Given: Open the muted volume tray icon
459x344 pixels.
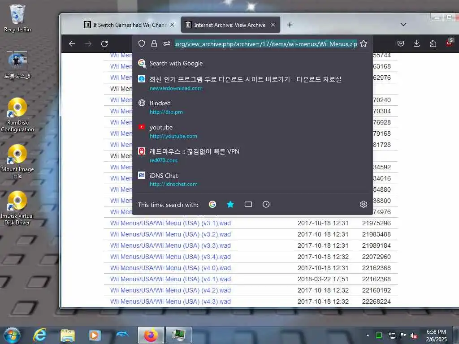Looking at the screenshot, I should [x=414, y=335].
